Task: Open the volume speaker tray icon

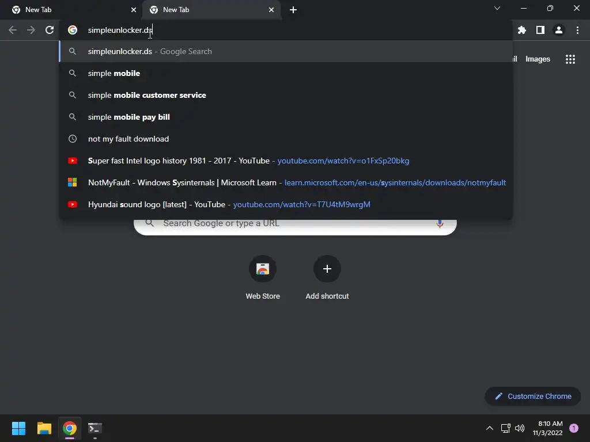Action: click(520, 428)
